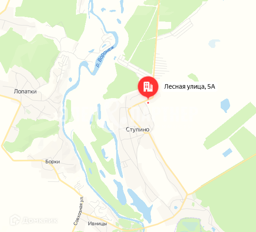Screen dimensions: 256x232
Task: Click the Ступино town label
Action: pyautogui.click(x=138, y=129)
